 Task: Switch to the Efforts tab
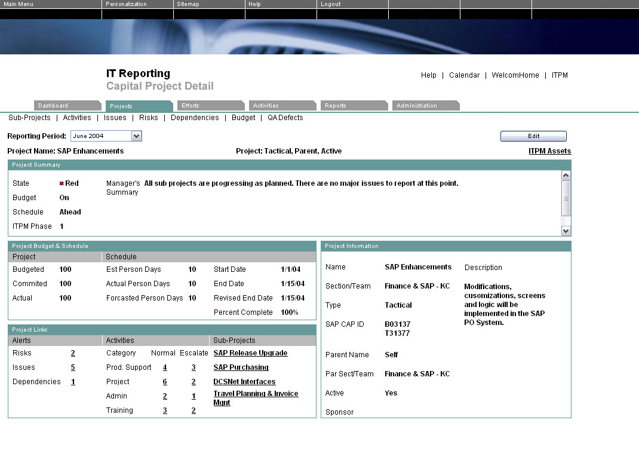coord(211,106)
